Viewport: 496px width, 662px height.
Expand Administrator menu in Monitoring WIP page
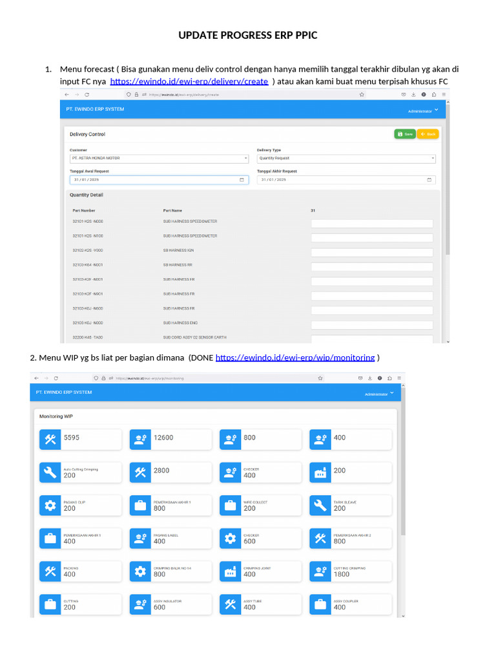click(379, 394)
